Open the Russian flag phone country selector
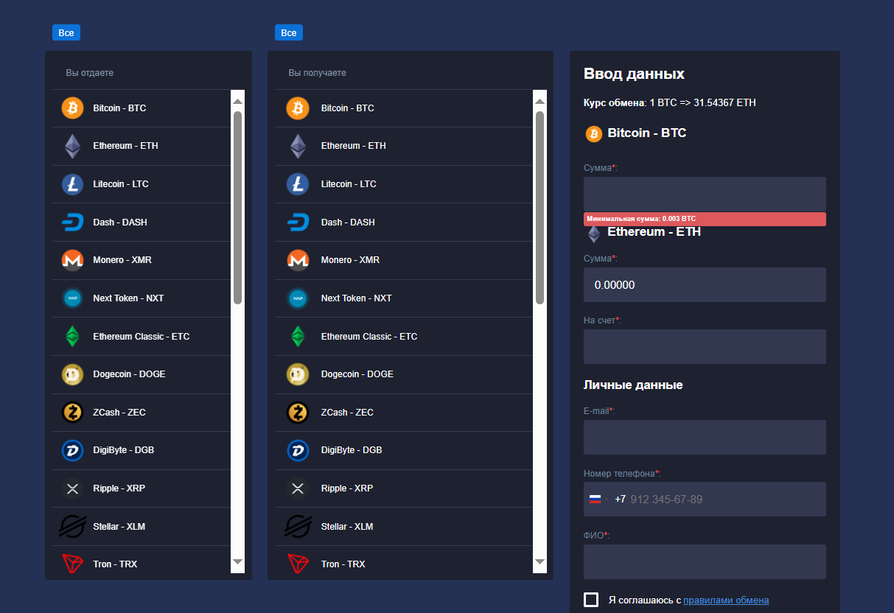Screen dimensions: 894x613 click(598, 500)
